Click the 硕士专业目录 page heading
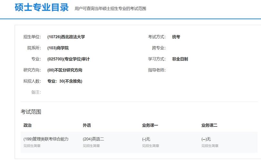Screen dimensions: 261x161 tap(42, 7)
